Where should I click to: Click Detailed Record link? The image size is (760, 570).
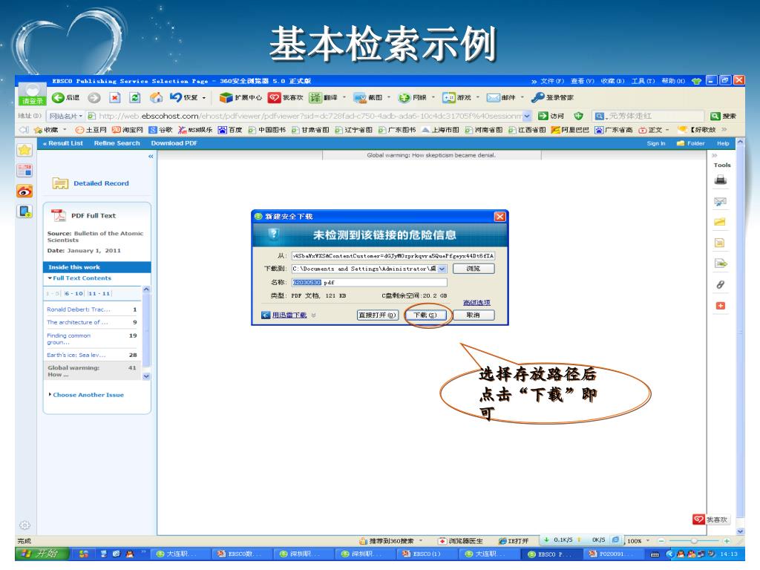[101, 183]
